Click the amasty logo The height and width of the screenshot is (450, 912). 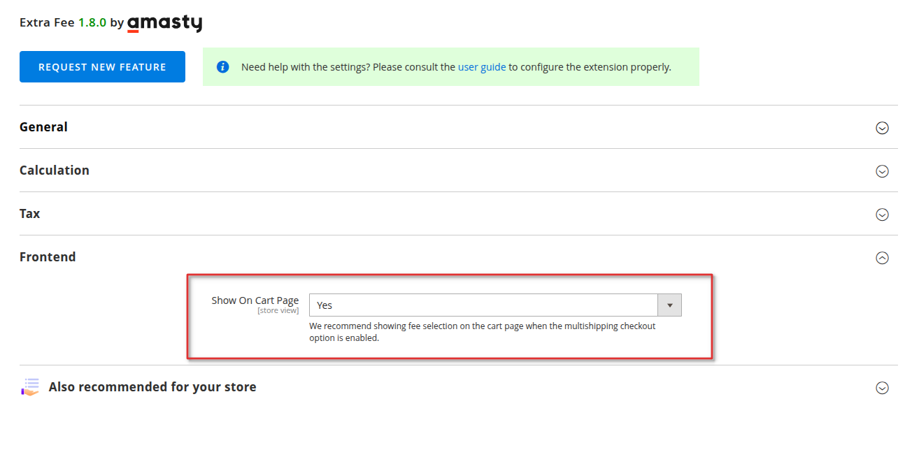click(x=164, y=23)
